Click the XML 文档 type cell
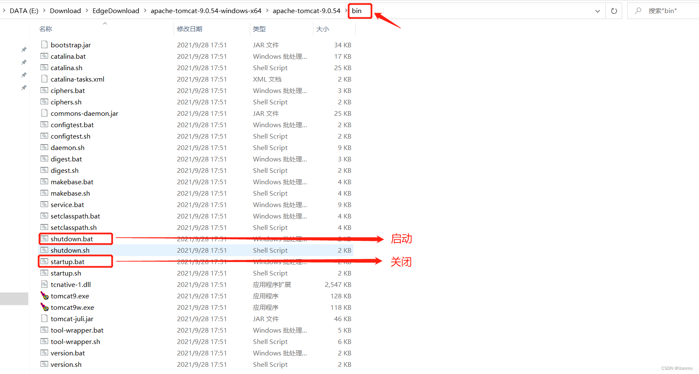The height and width of the screenshot is (374, 699). pyautogui.click(x=267, y=79)
